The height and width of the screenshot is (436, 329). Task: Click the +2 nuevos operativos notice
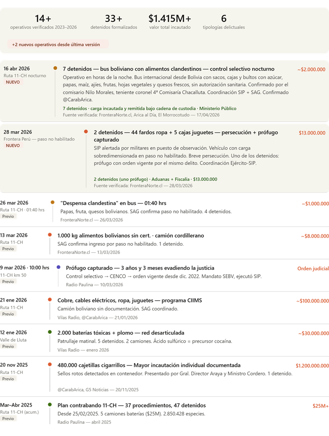(57, 45)
